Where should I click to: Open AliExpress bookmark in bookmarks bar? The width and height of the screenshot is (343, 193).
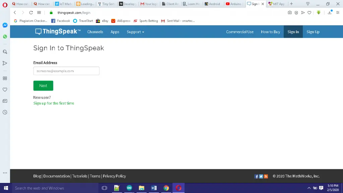(121, 21)
